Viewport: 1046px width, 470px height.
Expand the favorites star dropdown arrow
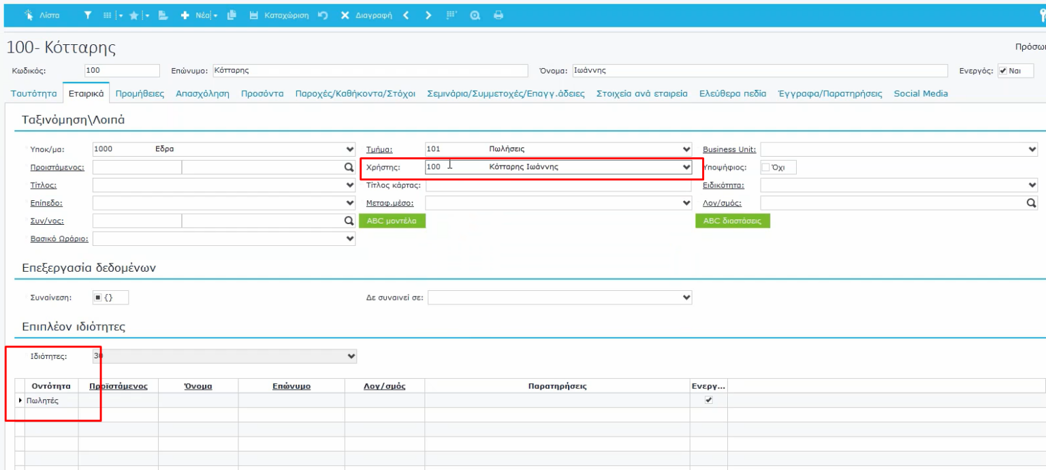tap(146, 16)
